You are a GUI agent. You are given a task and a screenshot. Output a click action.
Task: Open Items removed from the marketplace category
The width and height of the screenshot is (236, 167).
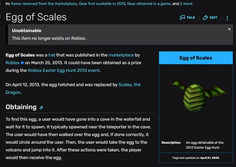pyautogui.click(x=44, y=4)
